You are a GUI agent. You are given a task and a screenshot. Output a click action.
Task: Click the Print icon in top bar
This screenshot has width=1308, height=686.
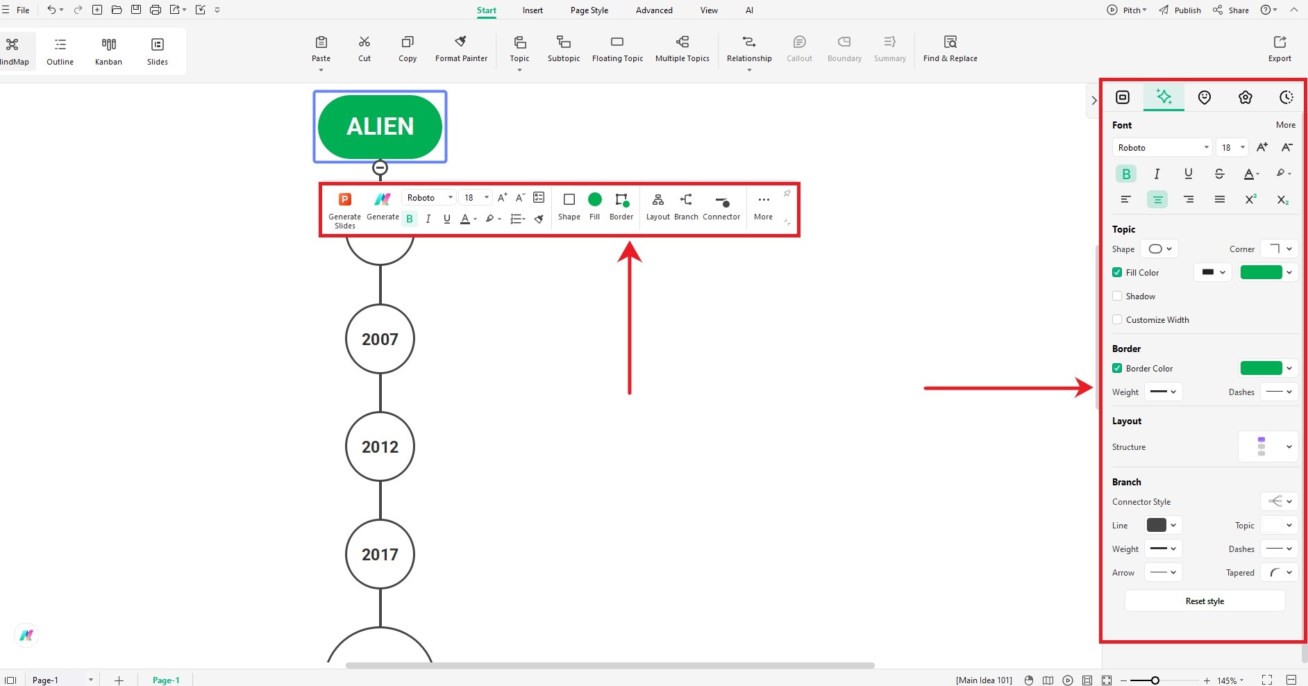tap(156, 10)
